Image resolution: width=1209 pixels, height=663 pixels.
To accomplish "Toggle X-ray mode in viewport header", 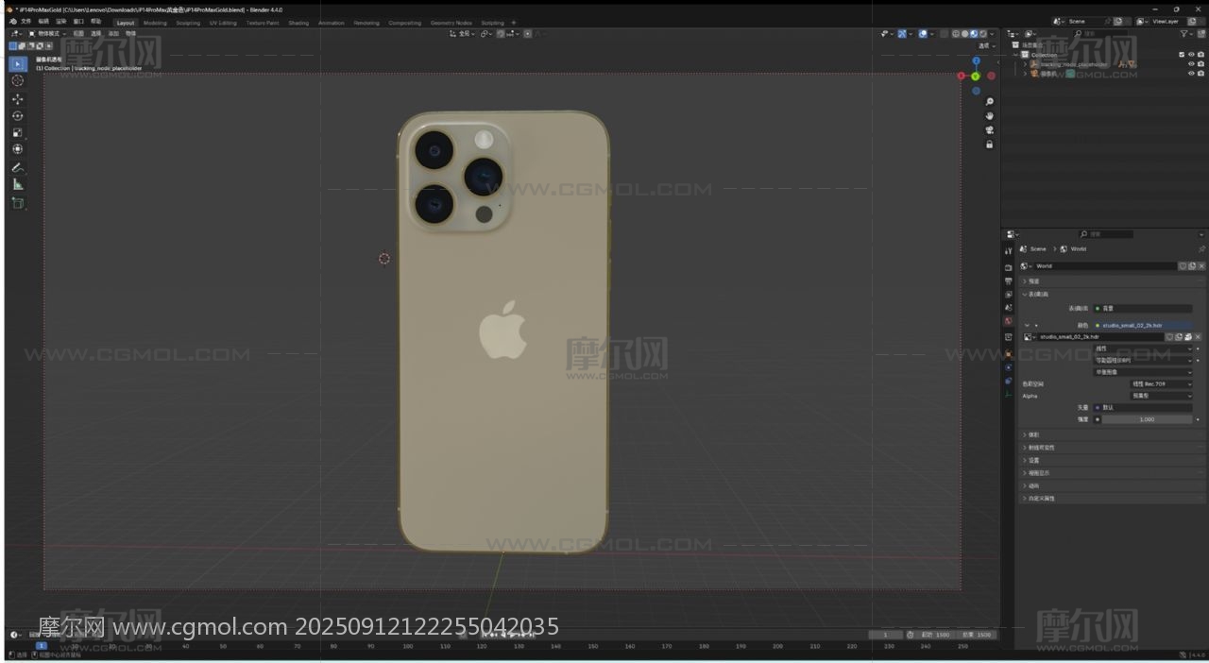I will click(942, 34).
